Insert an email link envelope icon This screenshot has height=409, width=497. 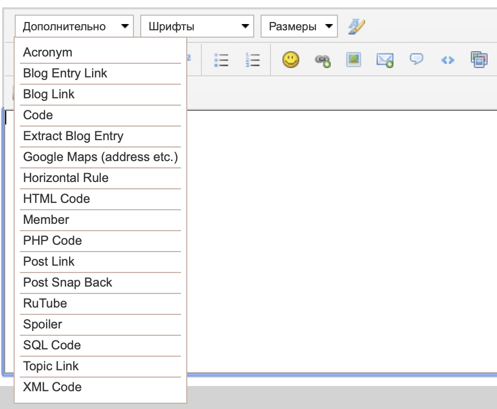(x=385, y=60)
